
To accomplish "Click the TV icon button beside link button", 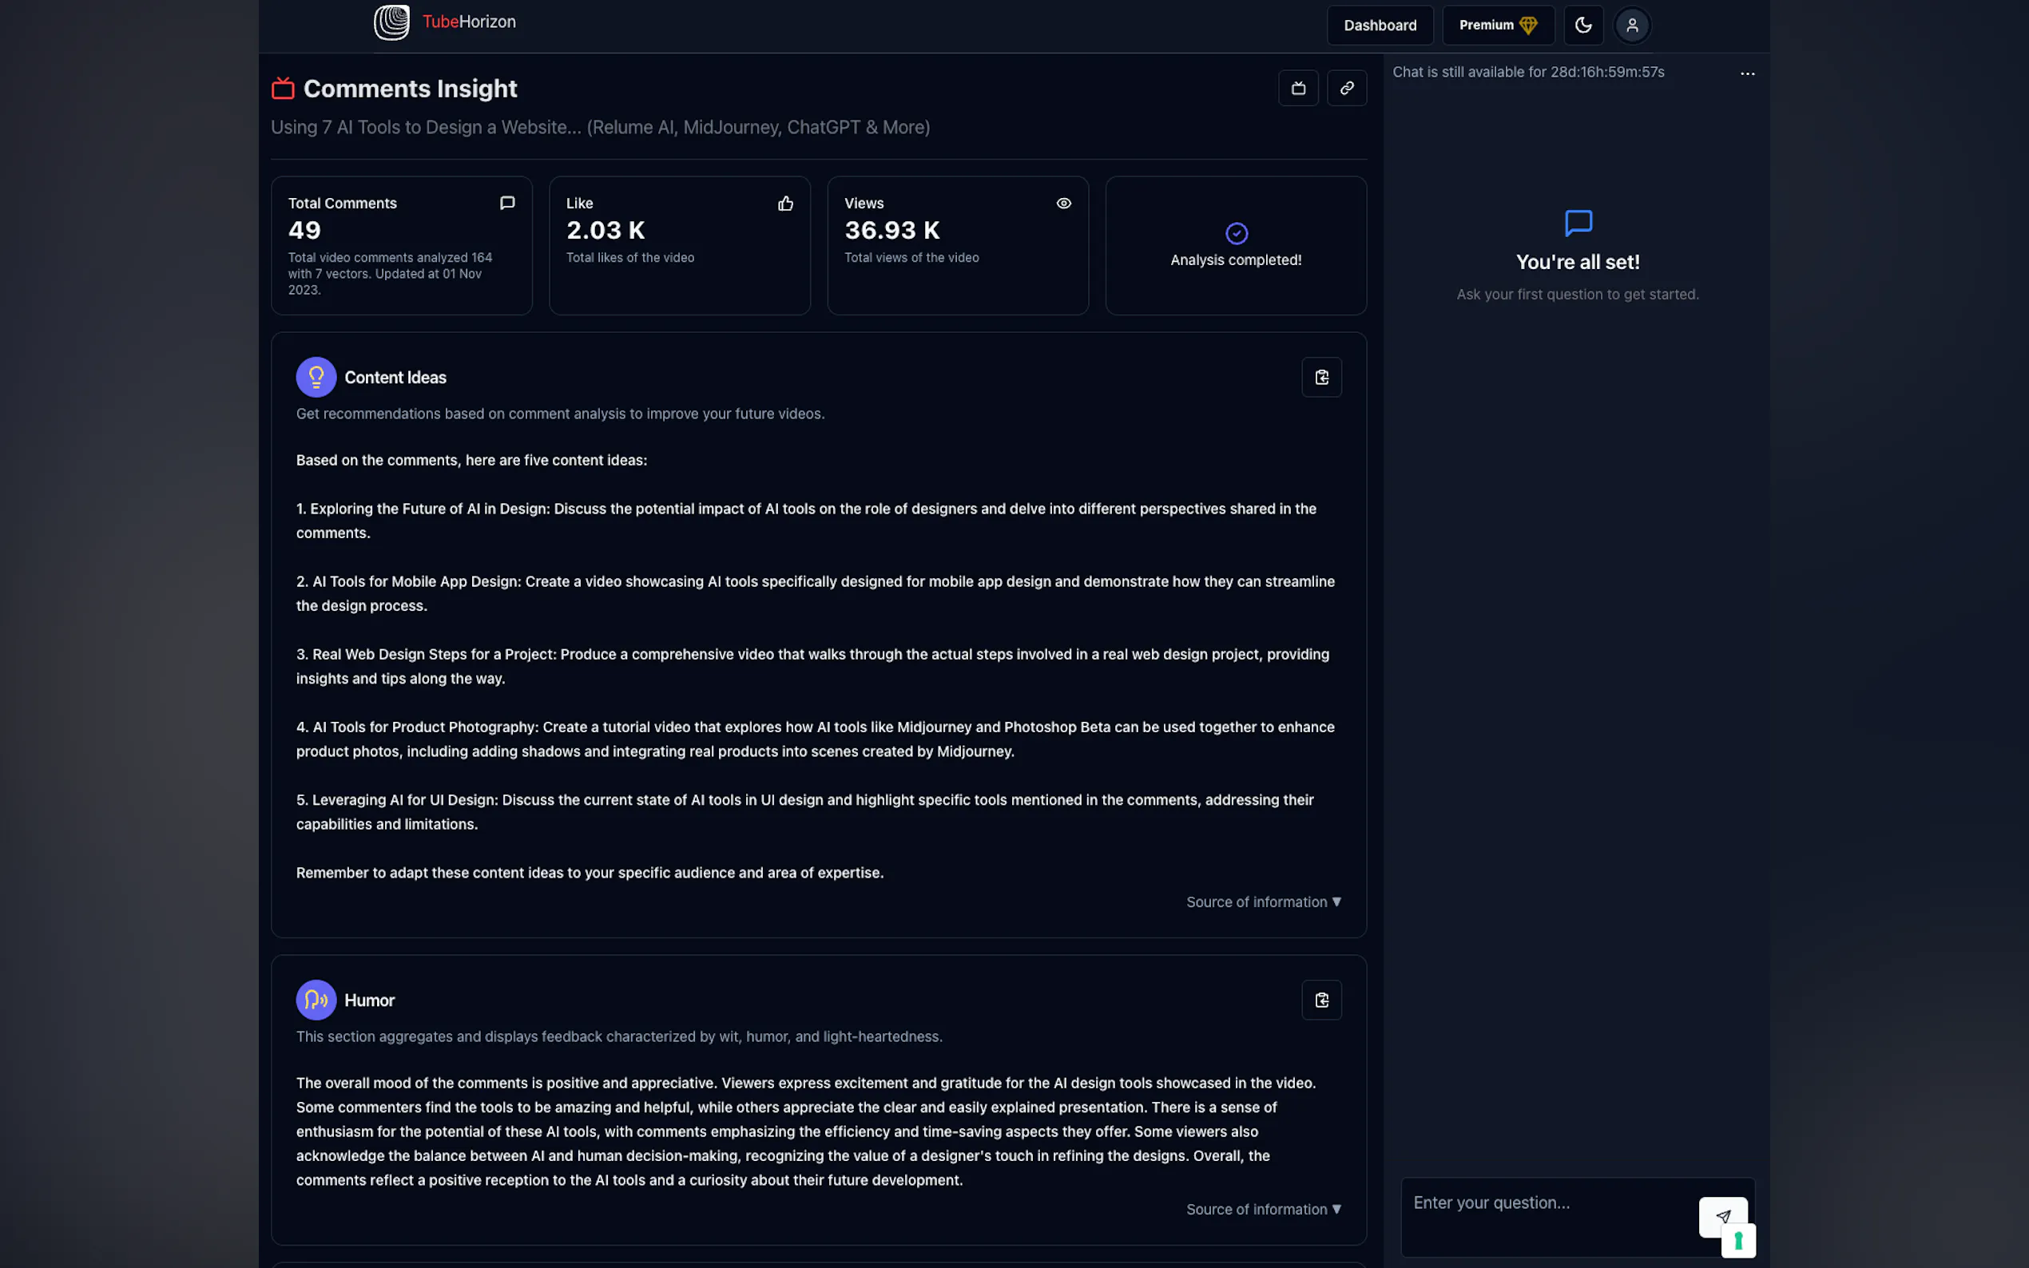I will 1297,88.
